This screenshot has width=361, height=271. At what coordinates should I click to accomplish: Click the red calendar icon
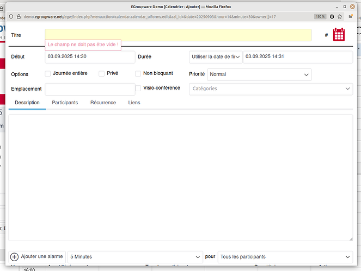coord(339,35)
